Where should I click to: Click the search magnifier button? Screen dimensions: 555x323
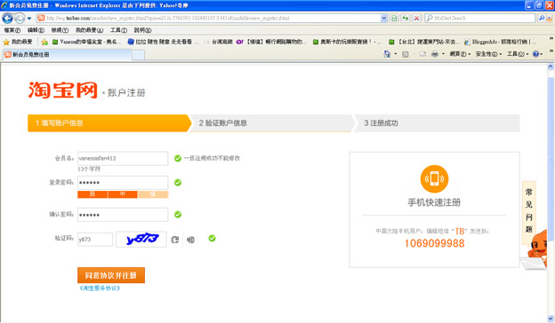[x=541, y=18]
